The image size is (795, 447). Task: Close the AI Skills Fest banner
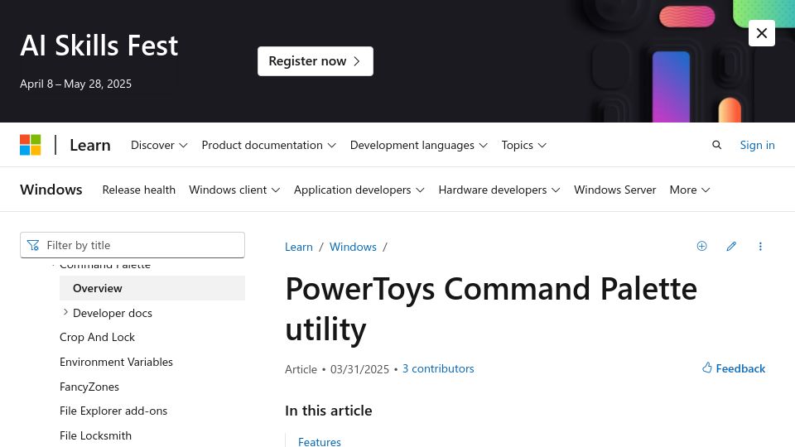point(762,33)
